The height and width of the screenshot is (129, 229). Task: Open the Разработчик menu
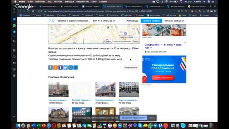(x=83, y=1)
